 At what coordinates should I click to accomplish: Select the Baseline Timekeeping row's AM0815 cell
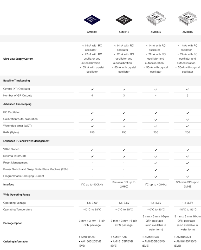tap(124, 89)
